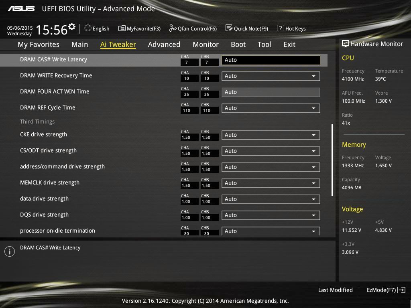Select the DRAM REF Cycle Time label
Image resolution: width=411 pixels, height=308 pixels.
coord(47,107)
